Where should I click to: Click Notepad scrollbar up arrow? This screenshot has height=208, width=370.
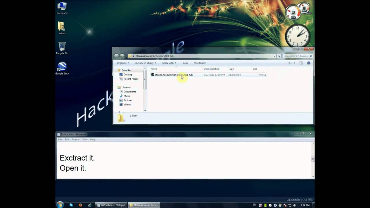pos(313,144)
